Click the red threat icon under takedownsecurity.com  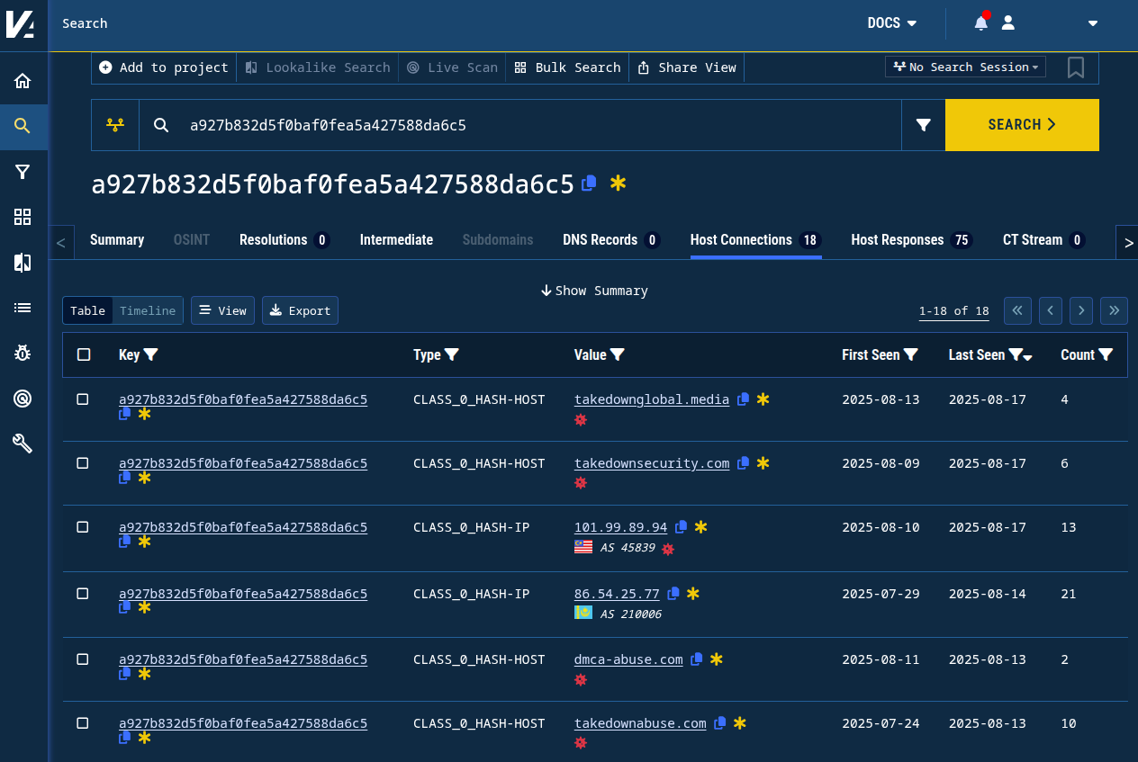point(581,483)
